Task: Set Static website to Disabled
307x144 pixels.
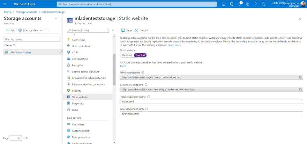Action: coord(127,55)
